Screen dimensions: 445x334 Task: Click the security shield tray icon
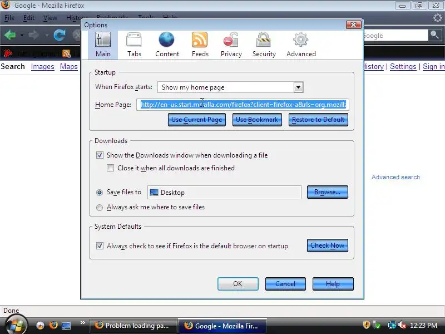367,325
